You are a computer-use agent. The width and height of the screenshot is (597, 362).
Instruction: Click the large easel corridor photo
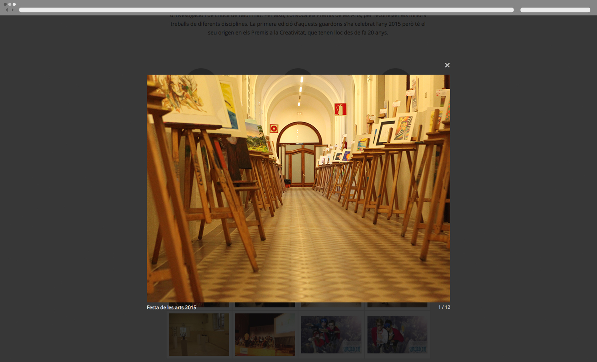(x=298, y=188)
